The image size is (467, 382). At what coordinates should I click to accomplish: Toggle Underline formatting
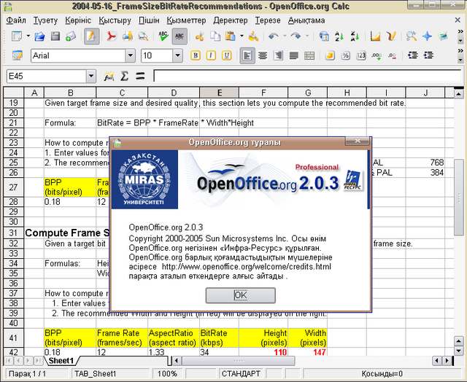coord(225,55)
